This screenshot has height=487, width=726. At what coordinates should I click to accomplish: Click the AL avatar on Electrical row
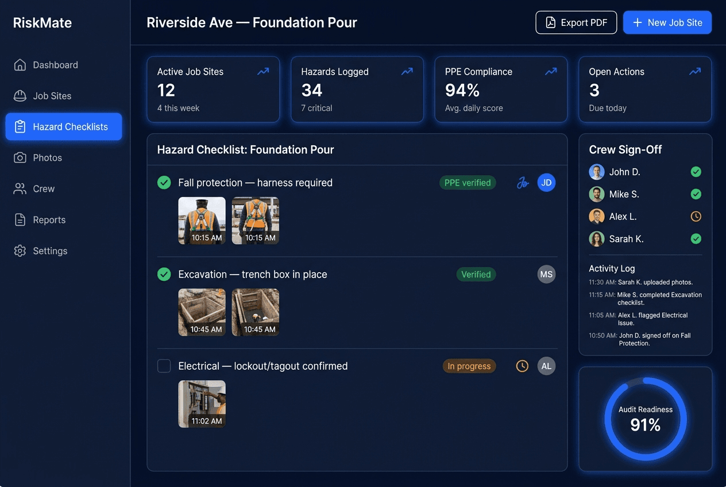546,366
